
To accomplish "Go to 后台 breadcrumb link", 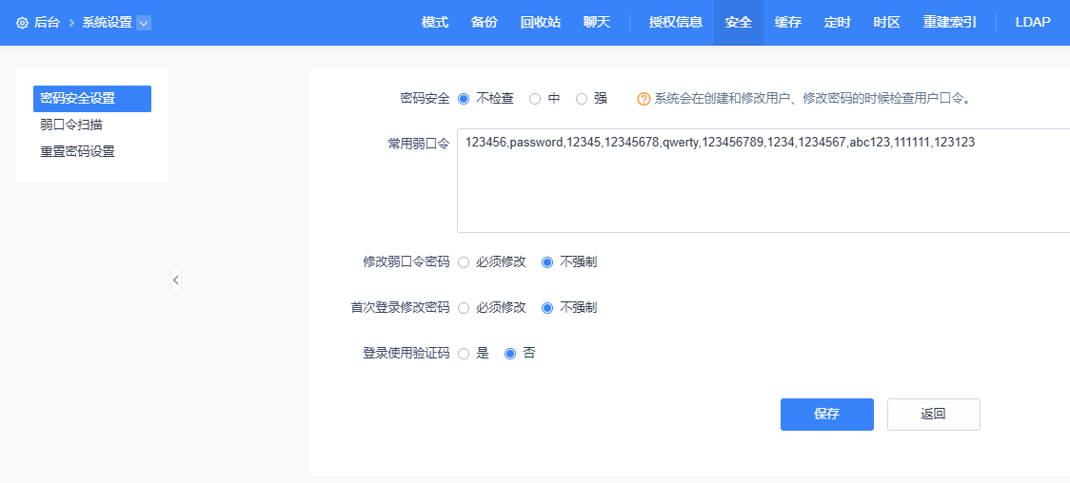I will pos(47,23).
